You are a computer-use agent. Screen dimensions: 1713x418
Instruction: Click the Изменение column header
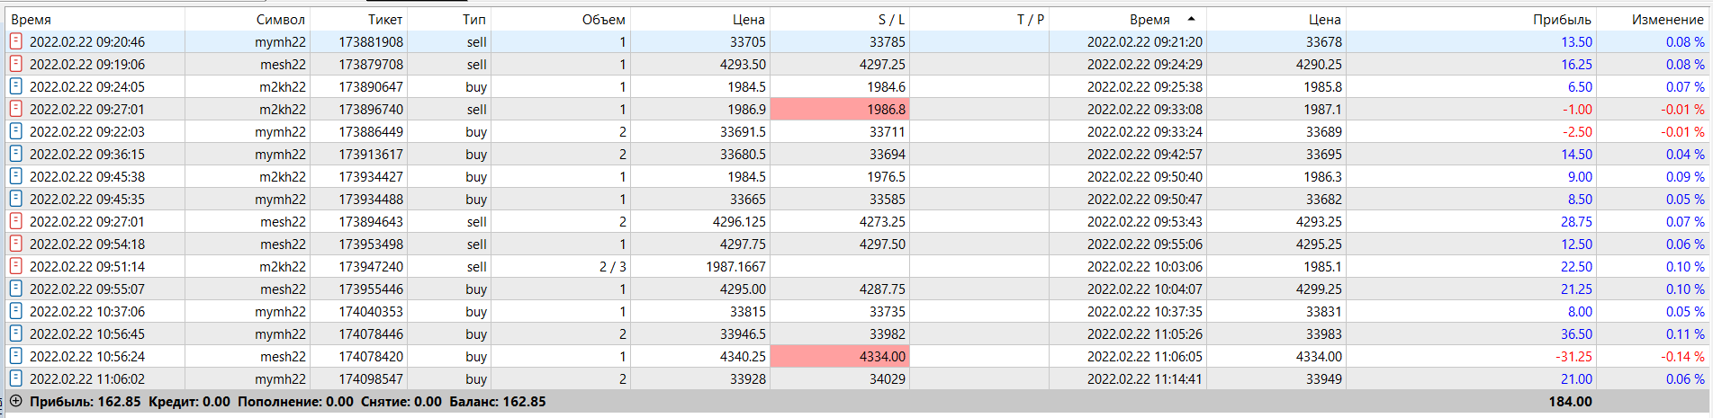[x=1667, y=19]
